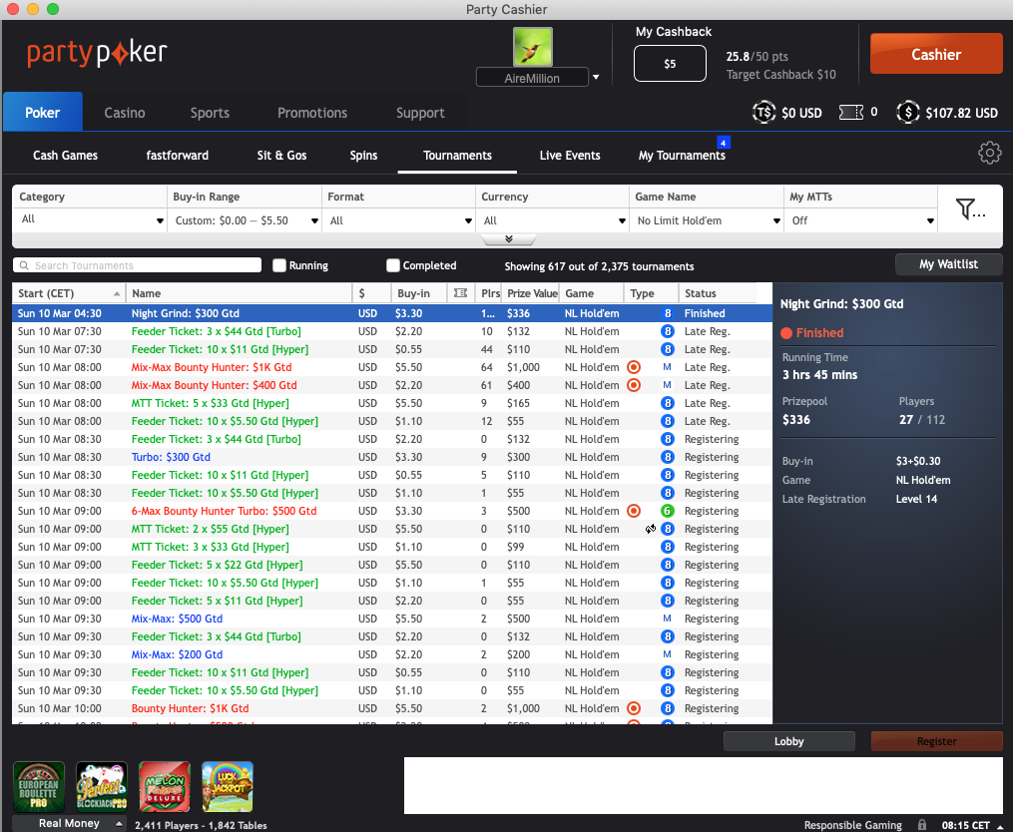
Task: Switch to the Sports tab
Action: tap(210, 113)
